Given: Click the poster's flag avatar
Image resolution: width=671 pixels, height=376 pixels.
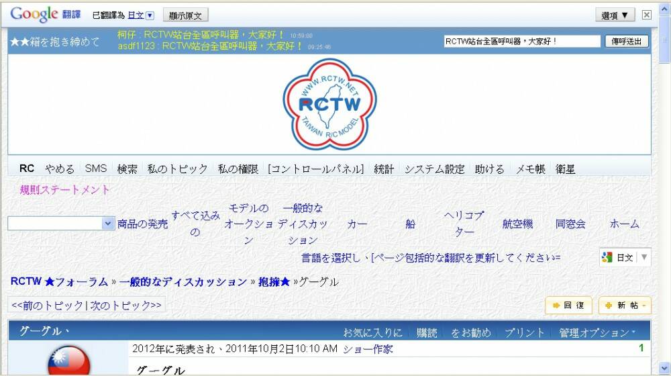Looking at the screenshot, I should [69, 361].
